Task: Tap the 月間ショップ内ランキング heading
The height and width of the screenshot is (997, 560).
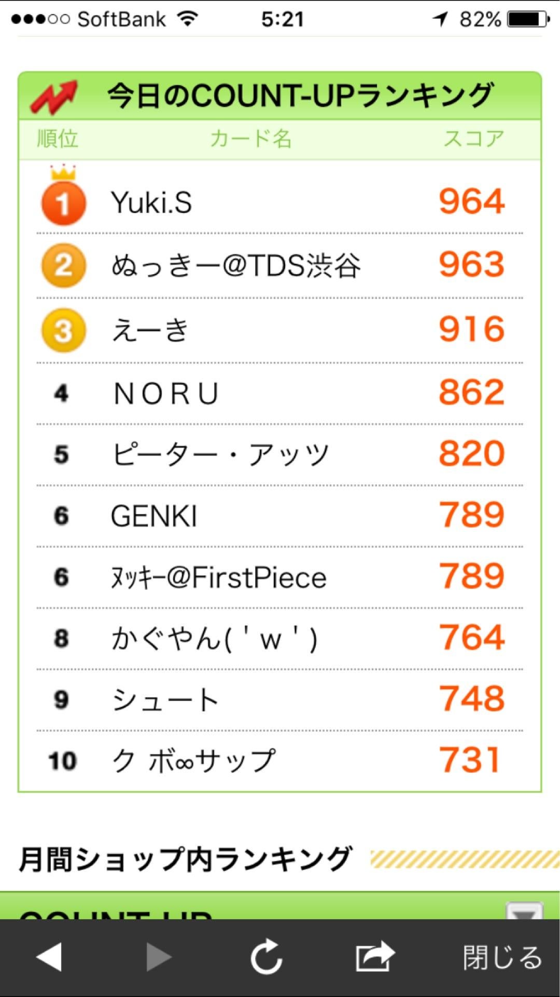Action: pos(186,859)
